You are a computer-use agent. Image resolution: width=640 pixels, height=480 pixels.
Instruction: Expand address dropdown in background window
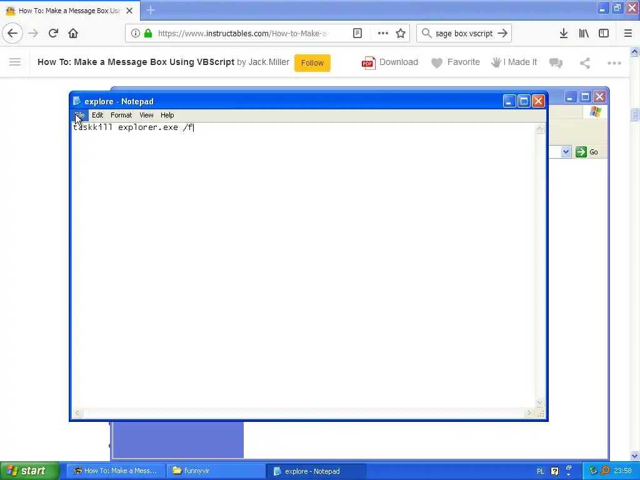tap(565, 152)
